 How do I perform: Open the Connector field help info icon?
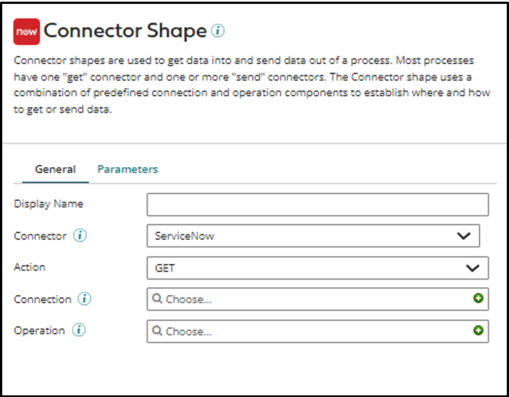[80, 236]
